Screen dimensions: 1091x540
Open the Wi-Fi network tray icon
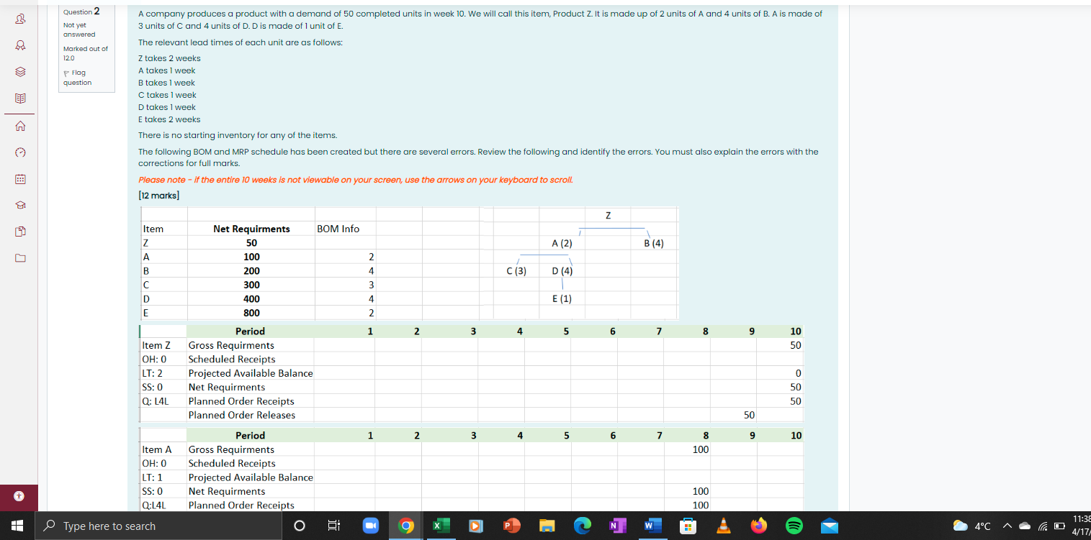click(1041, 526)
